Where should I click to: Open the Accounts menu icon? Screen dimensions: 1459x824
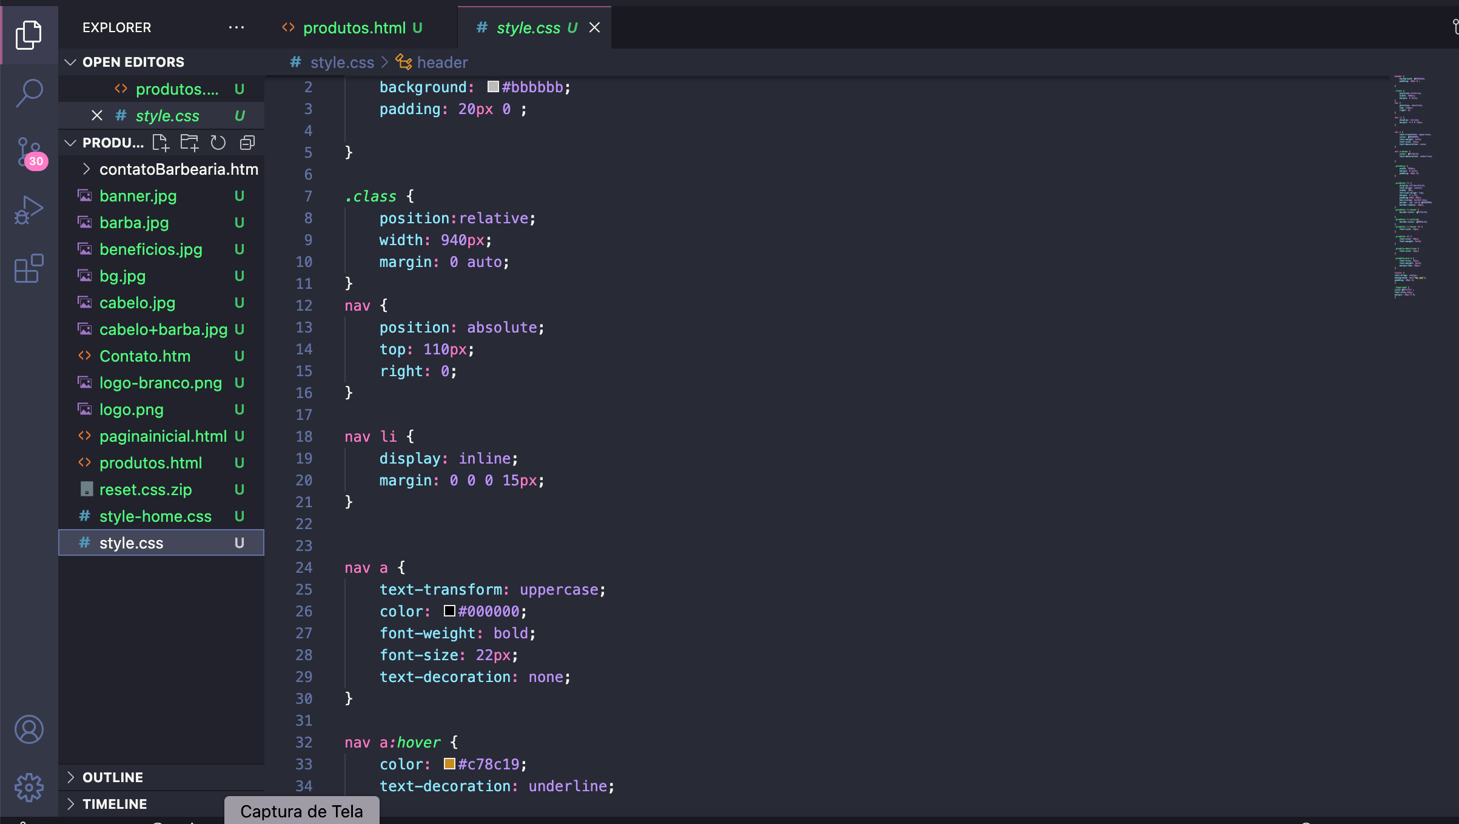click(29, 729)
